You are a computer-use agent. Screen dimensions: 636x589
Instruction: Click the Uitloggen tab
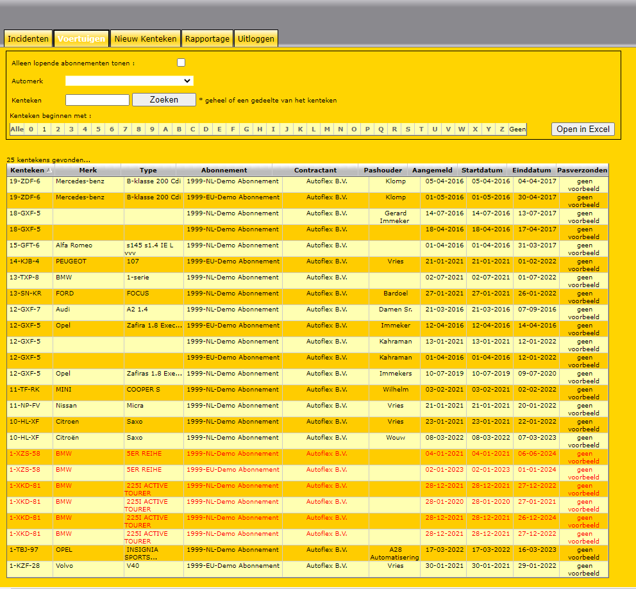tap(256, 39)
